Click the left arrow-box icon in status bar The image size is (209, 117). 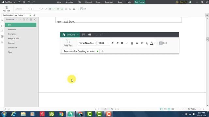[x=4, y=109]
